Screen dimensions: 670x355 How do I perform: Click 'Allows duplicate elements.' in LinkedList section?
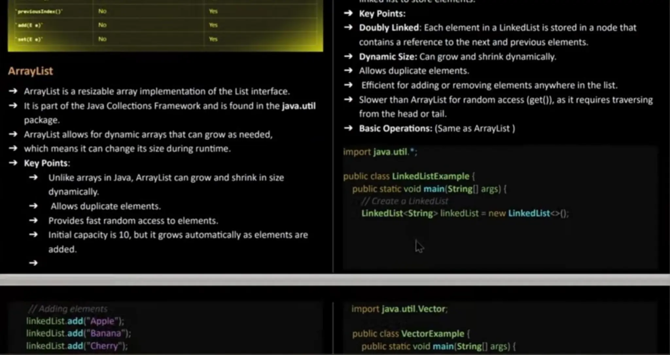[x=414, y=71]
